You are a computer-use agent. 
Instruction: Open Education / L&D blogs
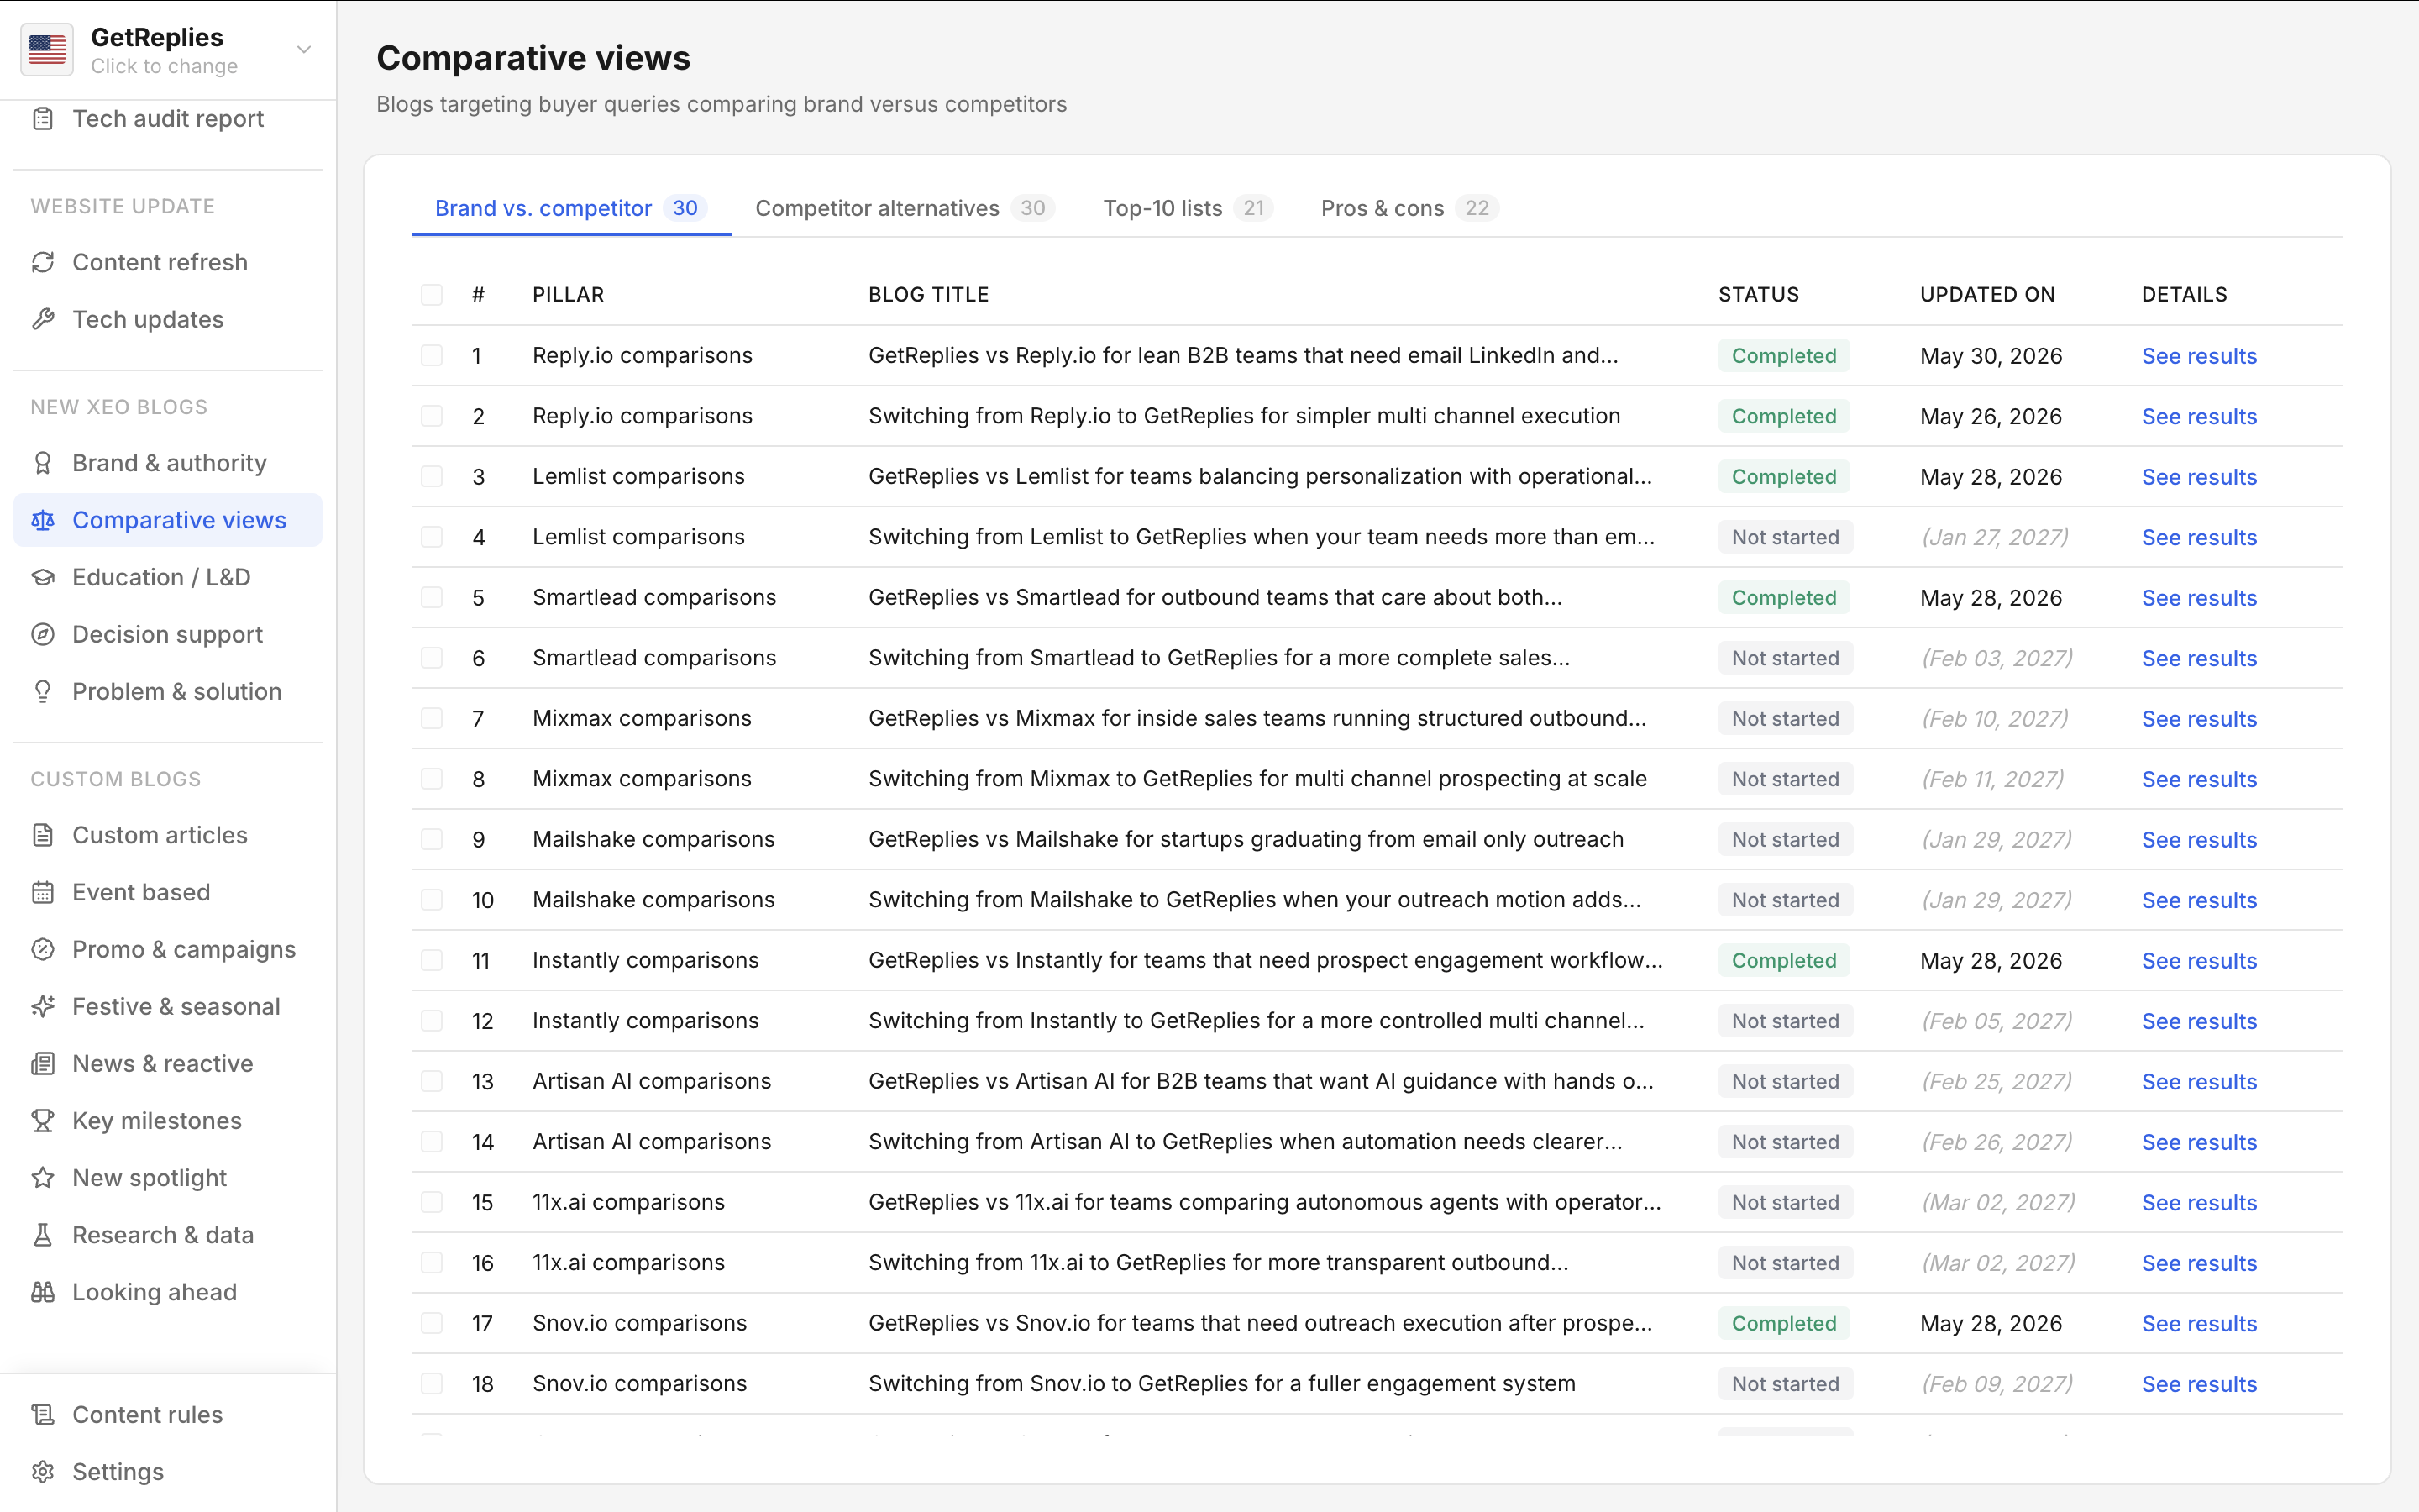168,577
